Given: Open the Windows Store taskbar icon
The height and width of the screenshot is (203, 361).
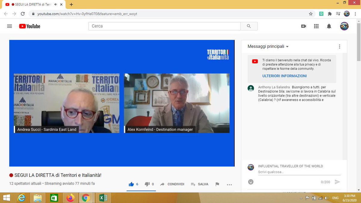Looking at the screenshot, I should click(54, 198).
